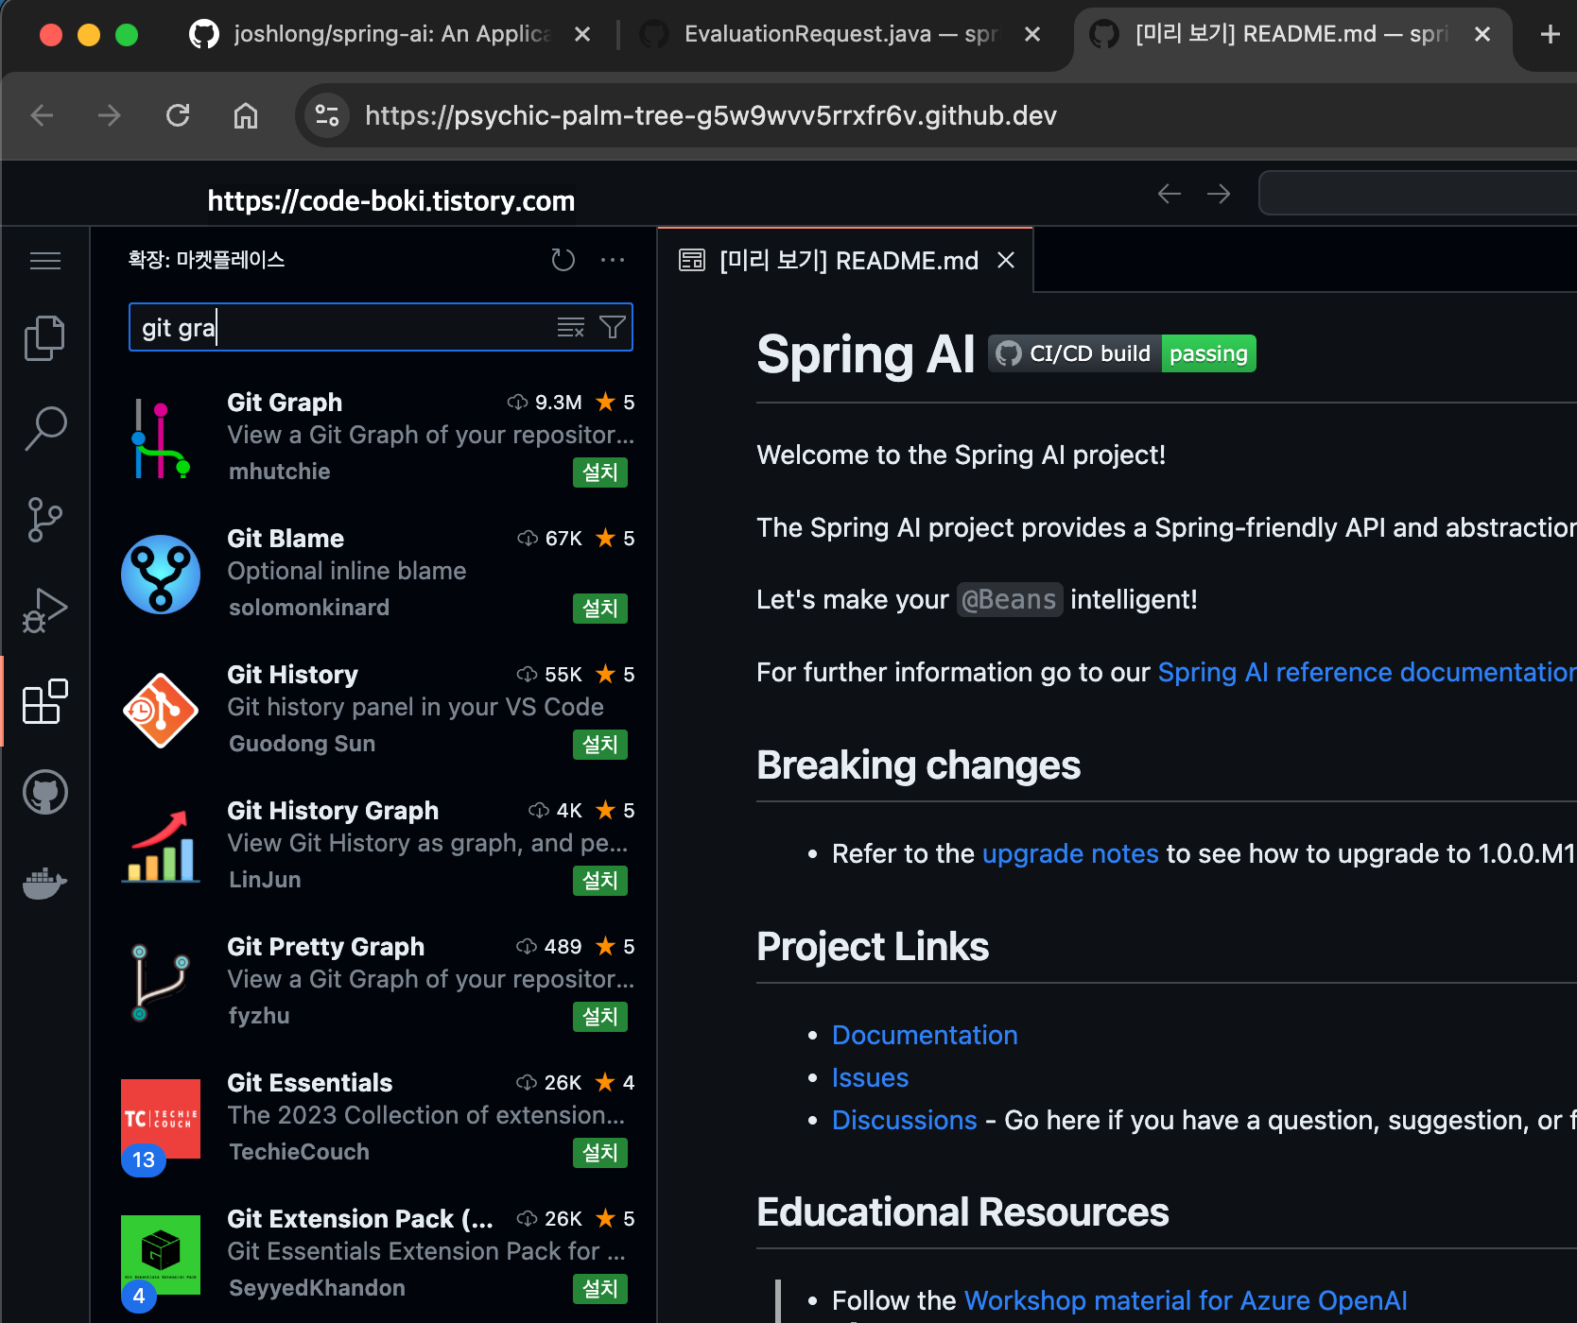Open the hamburger application menu
1577x1323 pixels.
tap(44, 261)
